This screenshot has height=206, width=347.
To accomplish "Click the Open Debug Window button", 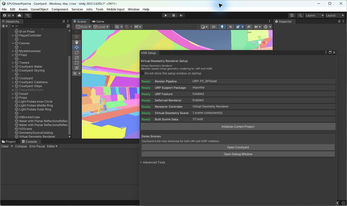I will (238, 154).
